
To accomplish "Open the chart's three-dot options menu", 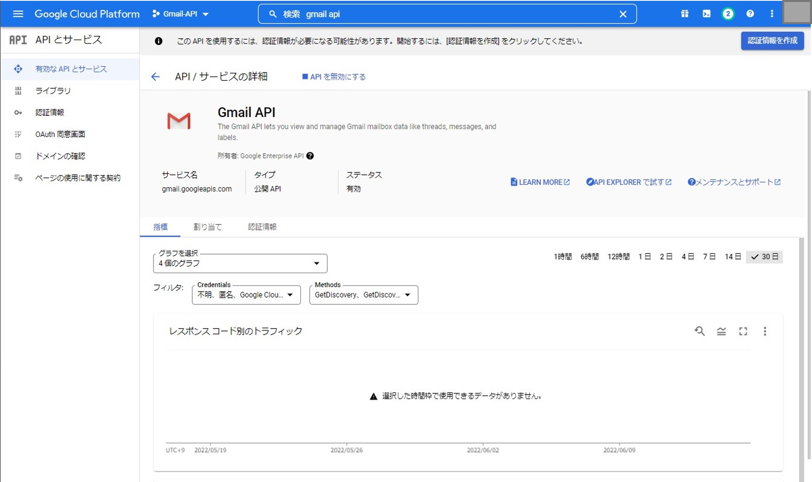I will [765, 331].
